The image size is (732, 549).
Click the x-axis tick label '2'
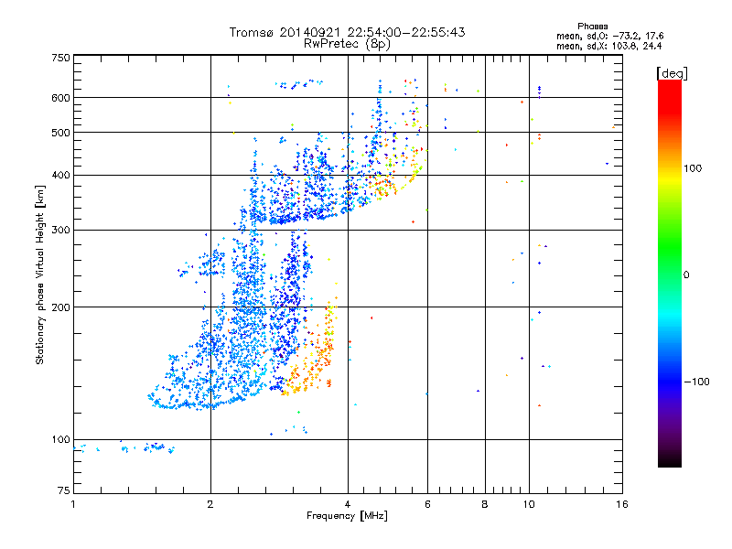pyautogui.click(x=210, y=504)
